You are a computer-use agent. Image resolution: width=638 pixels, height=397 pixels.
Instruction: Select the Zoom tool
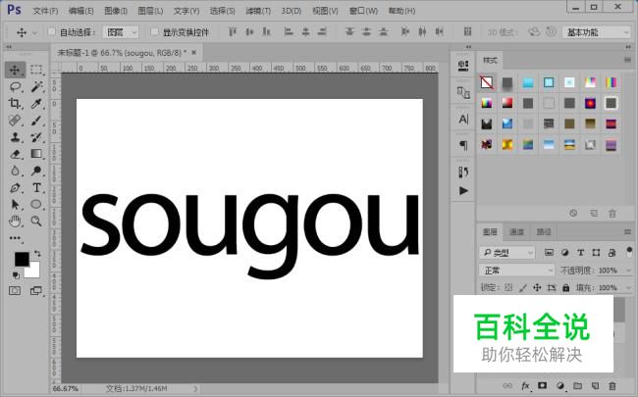pyautogui.click(x=36, y=222)
